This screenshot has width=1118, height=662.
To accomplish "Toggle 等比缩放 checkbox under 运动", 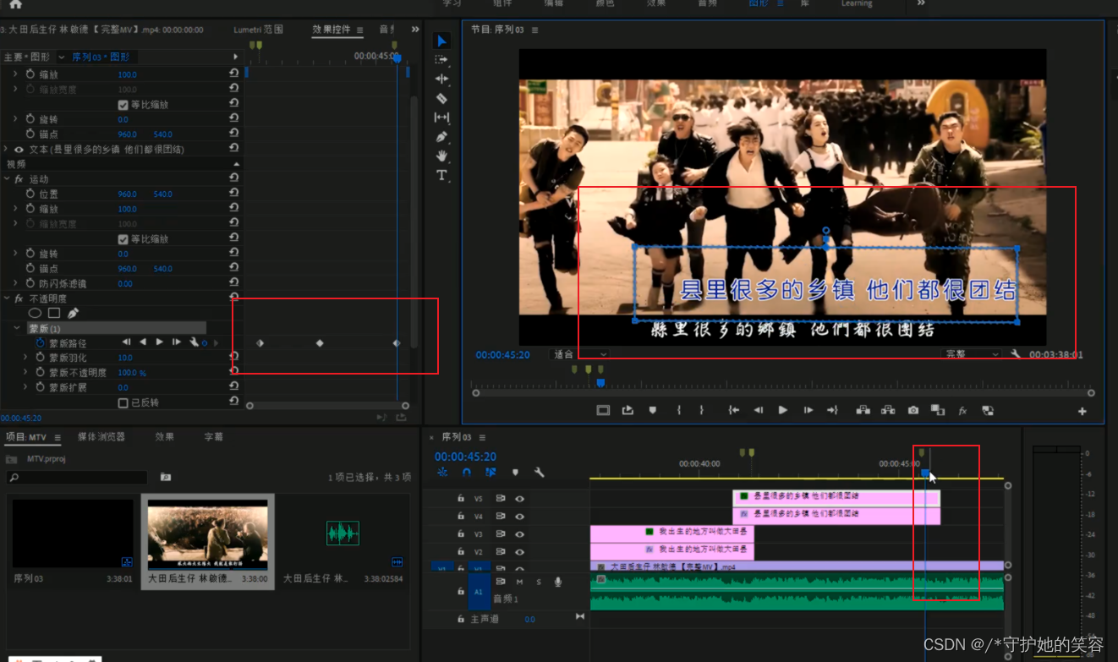I will tap(123, 239).
